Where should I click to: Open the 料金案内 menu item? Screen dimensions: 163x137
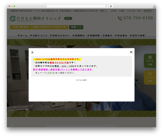(x=121, y=36)
